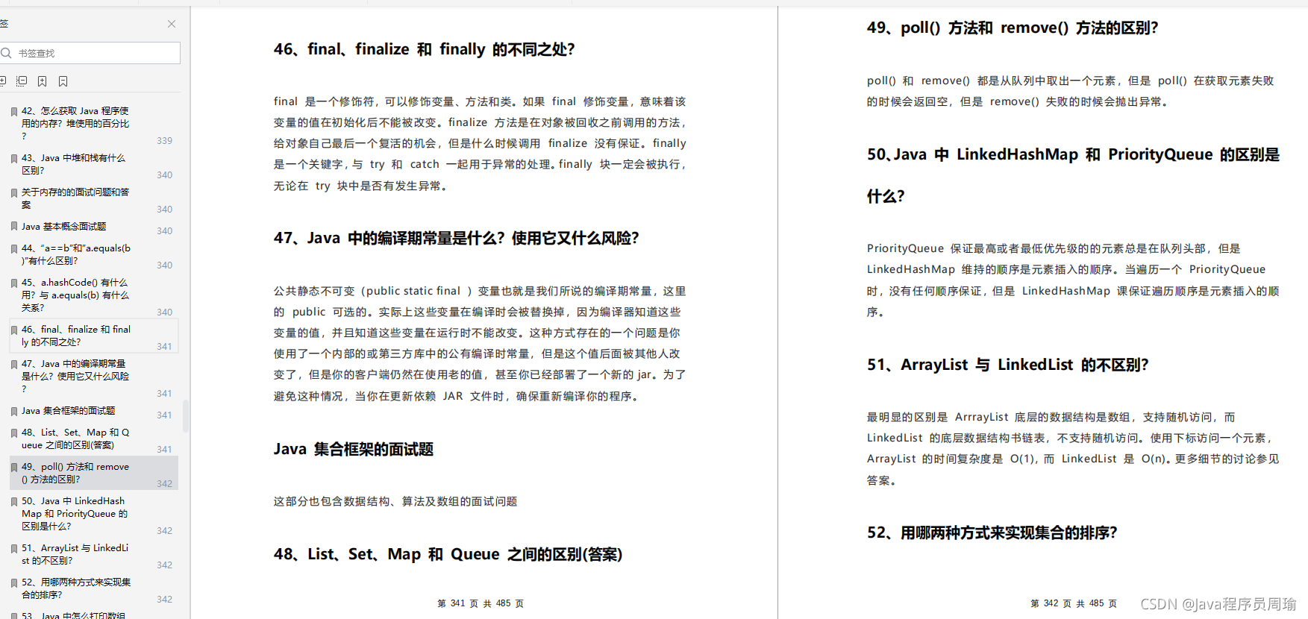The image size is (1308, 619).
Task: Jump to bookmark 51、ArrayList 与 LinkedList
Action: coord(93,554)
